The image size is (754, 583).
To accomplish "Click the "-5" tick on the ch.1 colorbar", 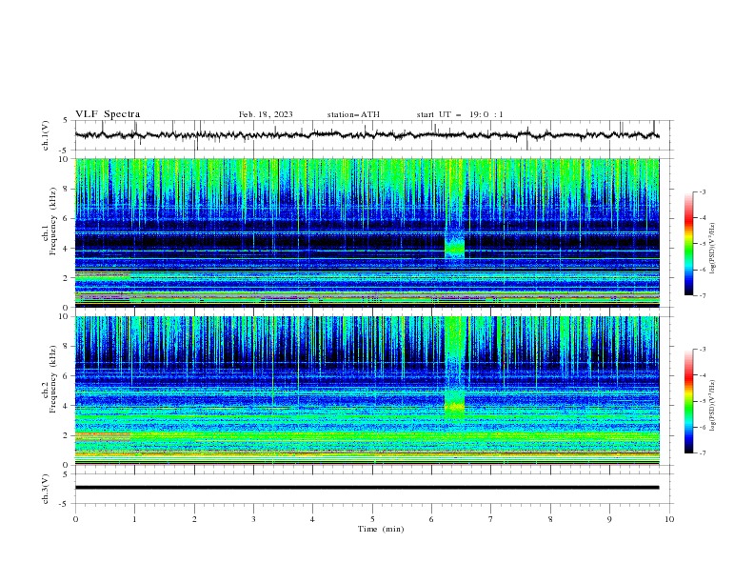I will (702, 244).
